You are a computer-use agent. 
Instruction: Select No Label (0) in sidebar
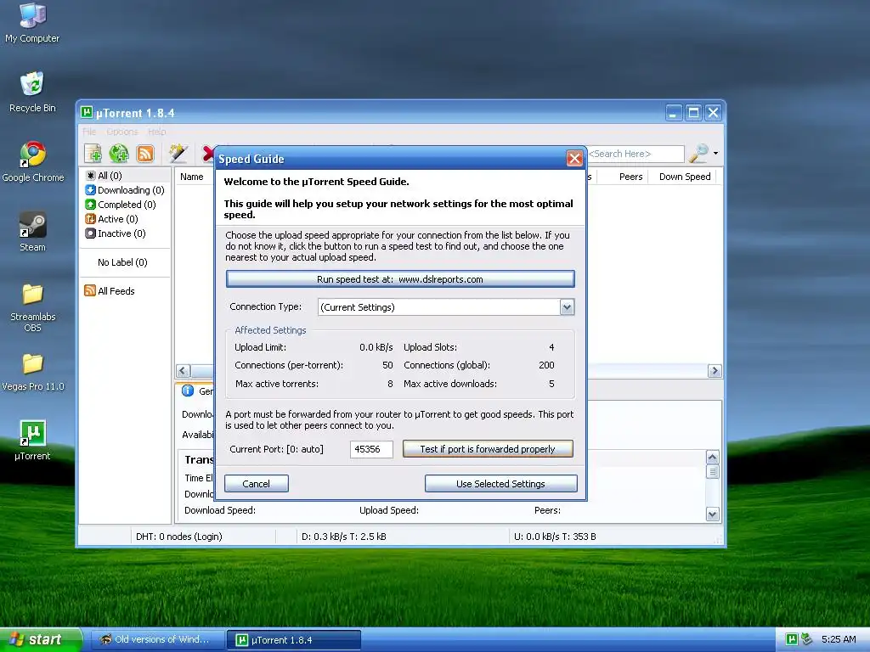tap(122, 262)
